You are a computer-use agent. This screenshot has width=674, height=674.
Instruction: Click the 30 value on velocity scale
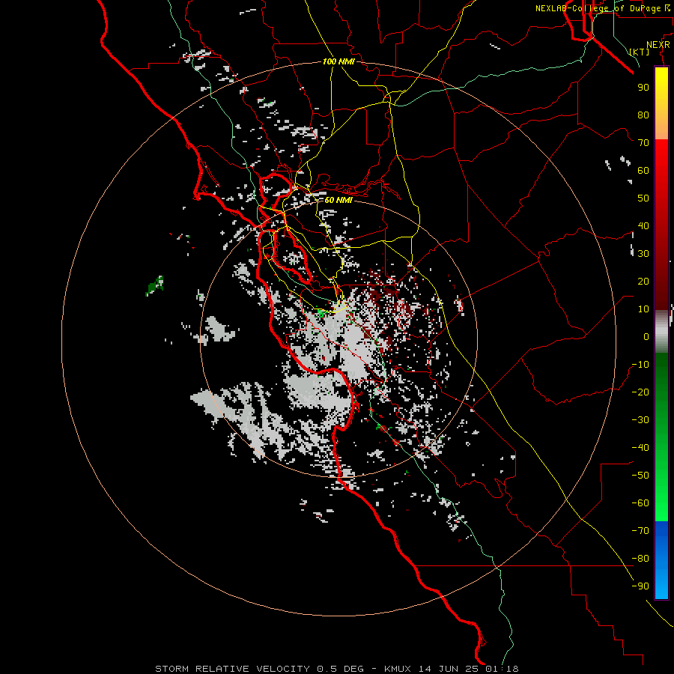pyautogui.click(x=643, y=254)
